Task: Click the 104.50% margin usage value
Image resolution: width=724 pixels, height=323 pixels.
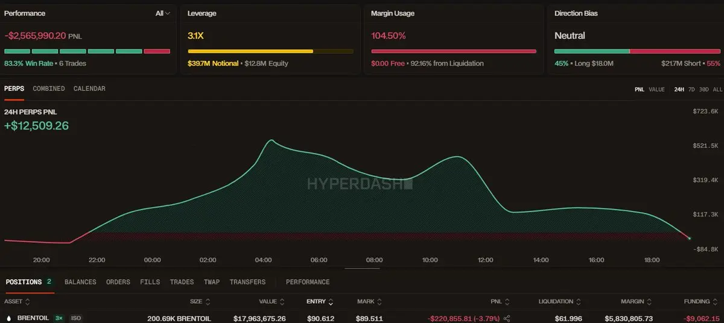Action: pyautogui.click(x=389, y=36)
